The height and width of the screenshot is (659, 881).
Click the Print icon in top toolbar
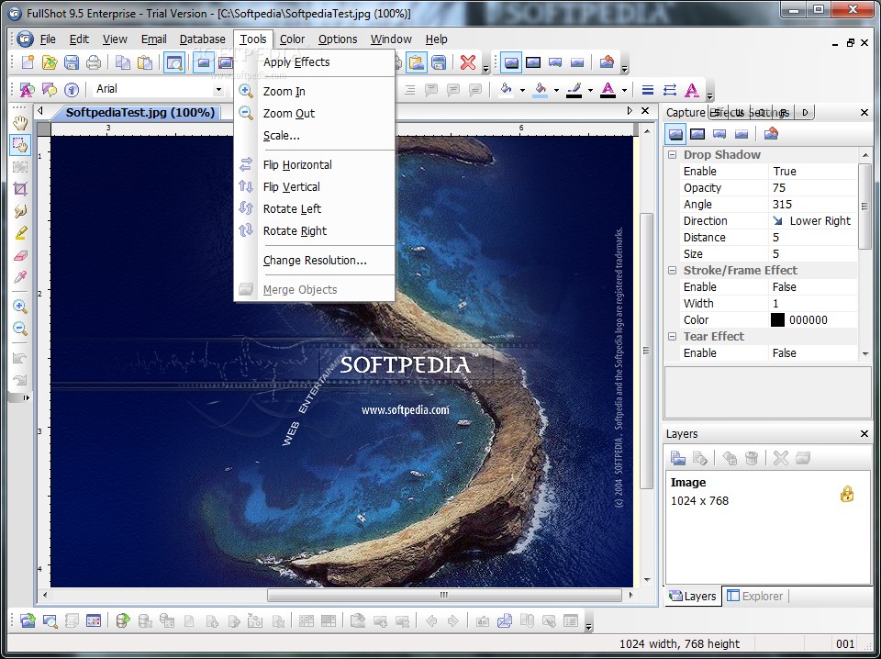94,62
